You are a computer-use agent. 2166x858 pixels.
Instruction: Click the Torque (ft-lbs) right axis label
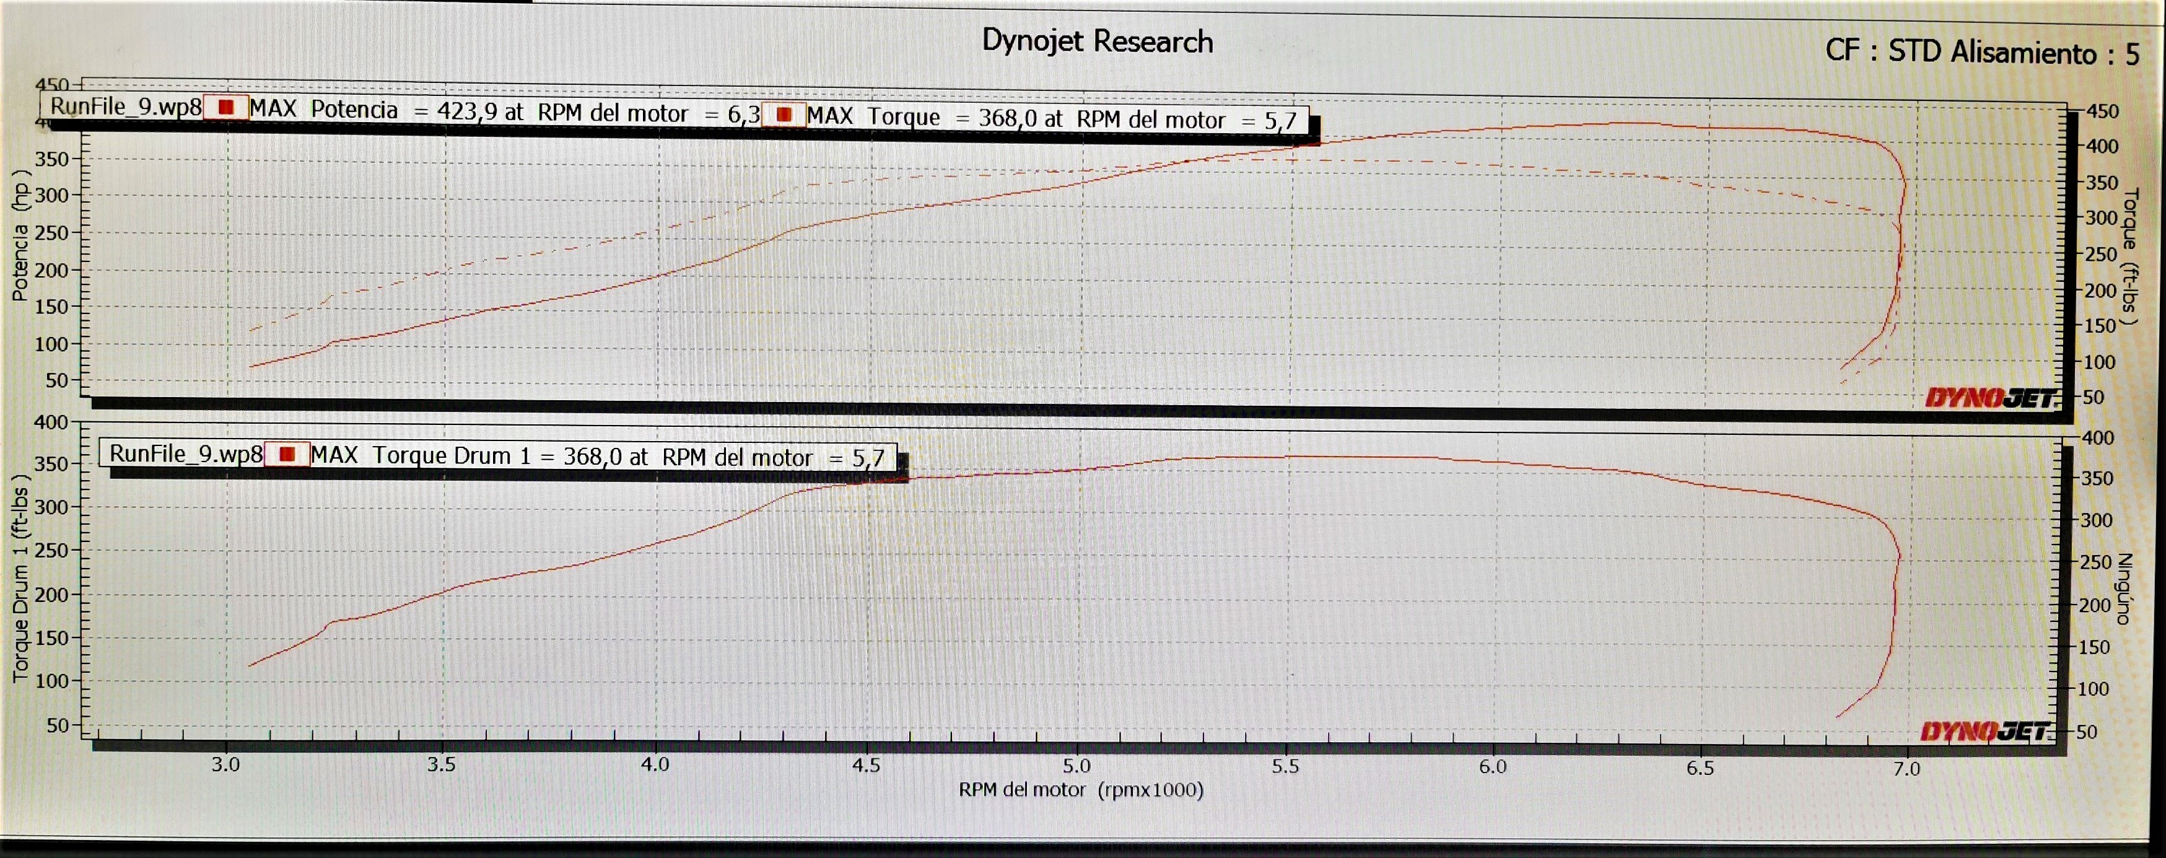pyautogui.click(x=2130, y=256)
